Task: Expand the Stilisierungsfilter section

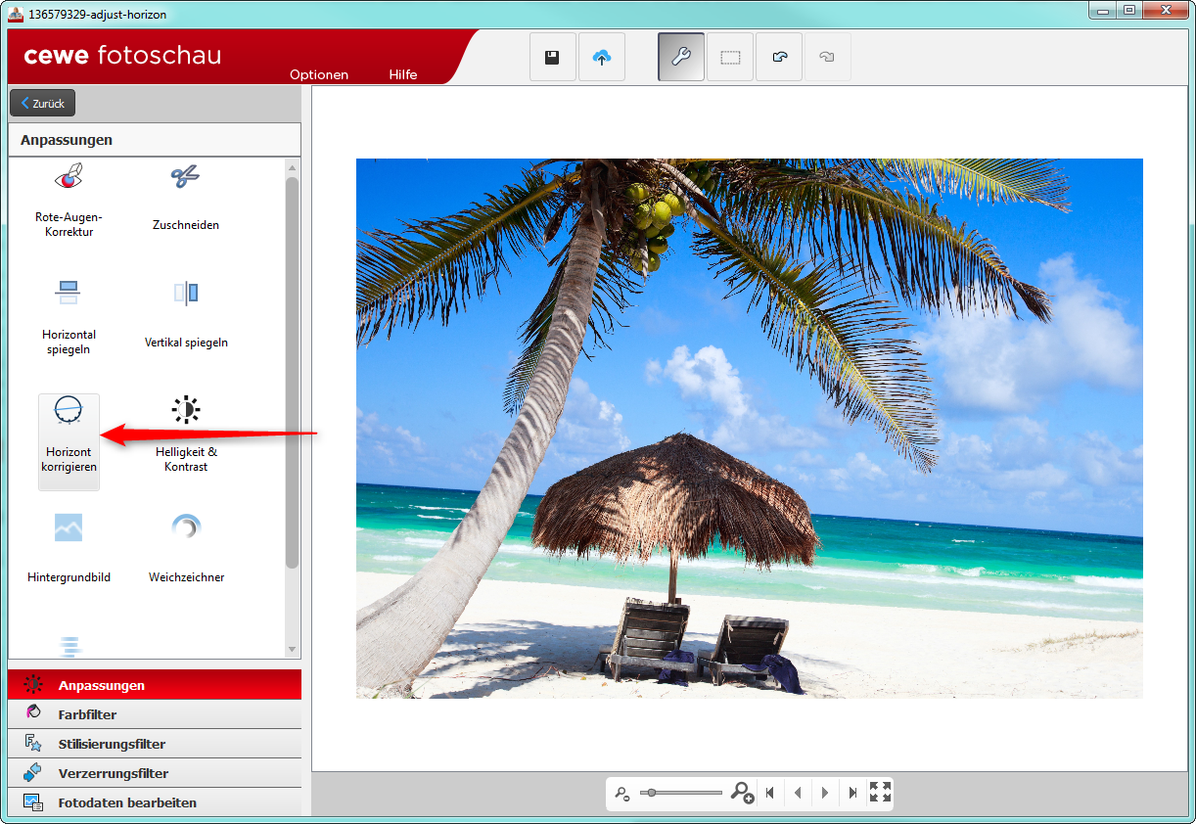Action: click(112, 744)
